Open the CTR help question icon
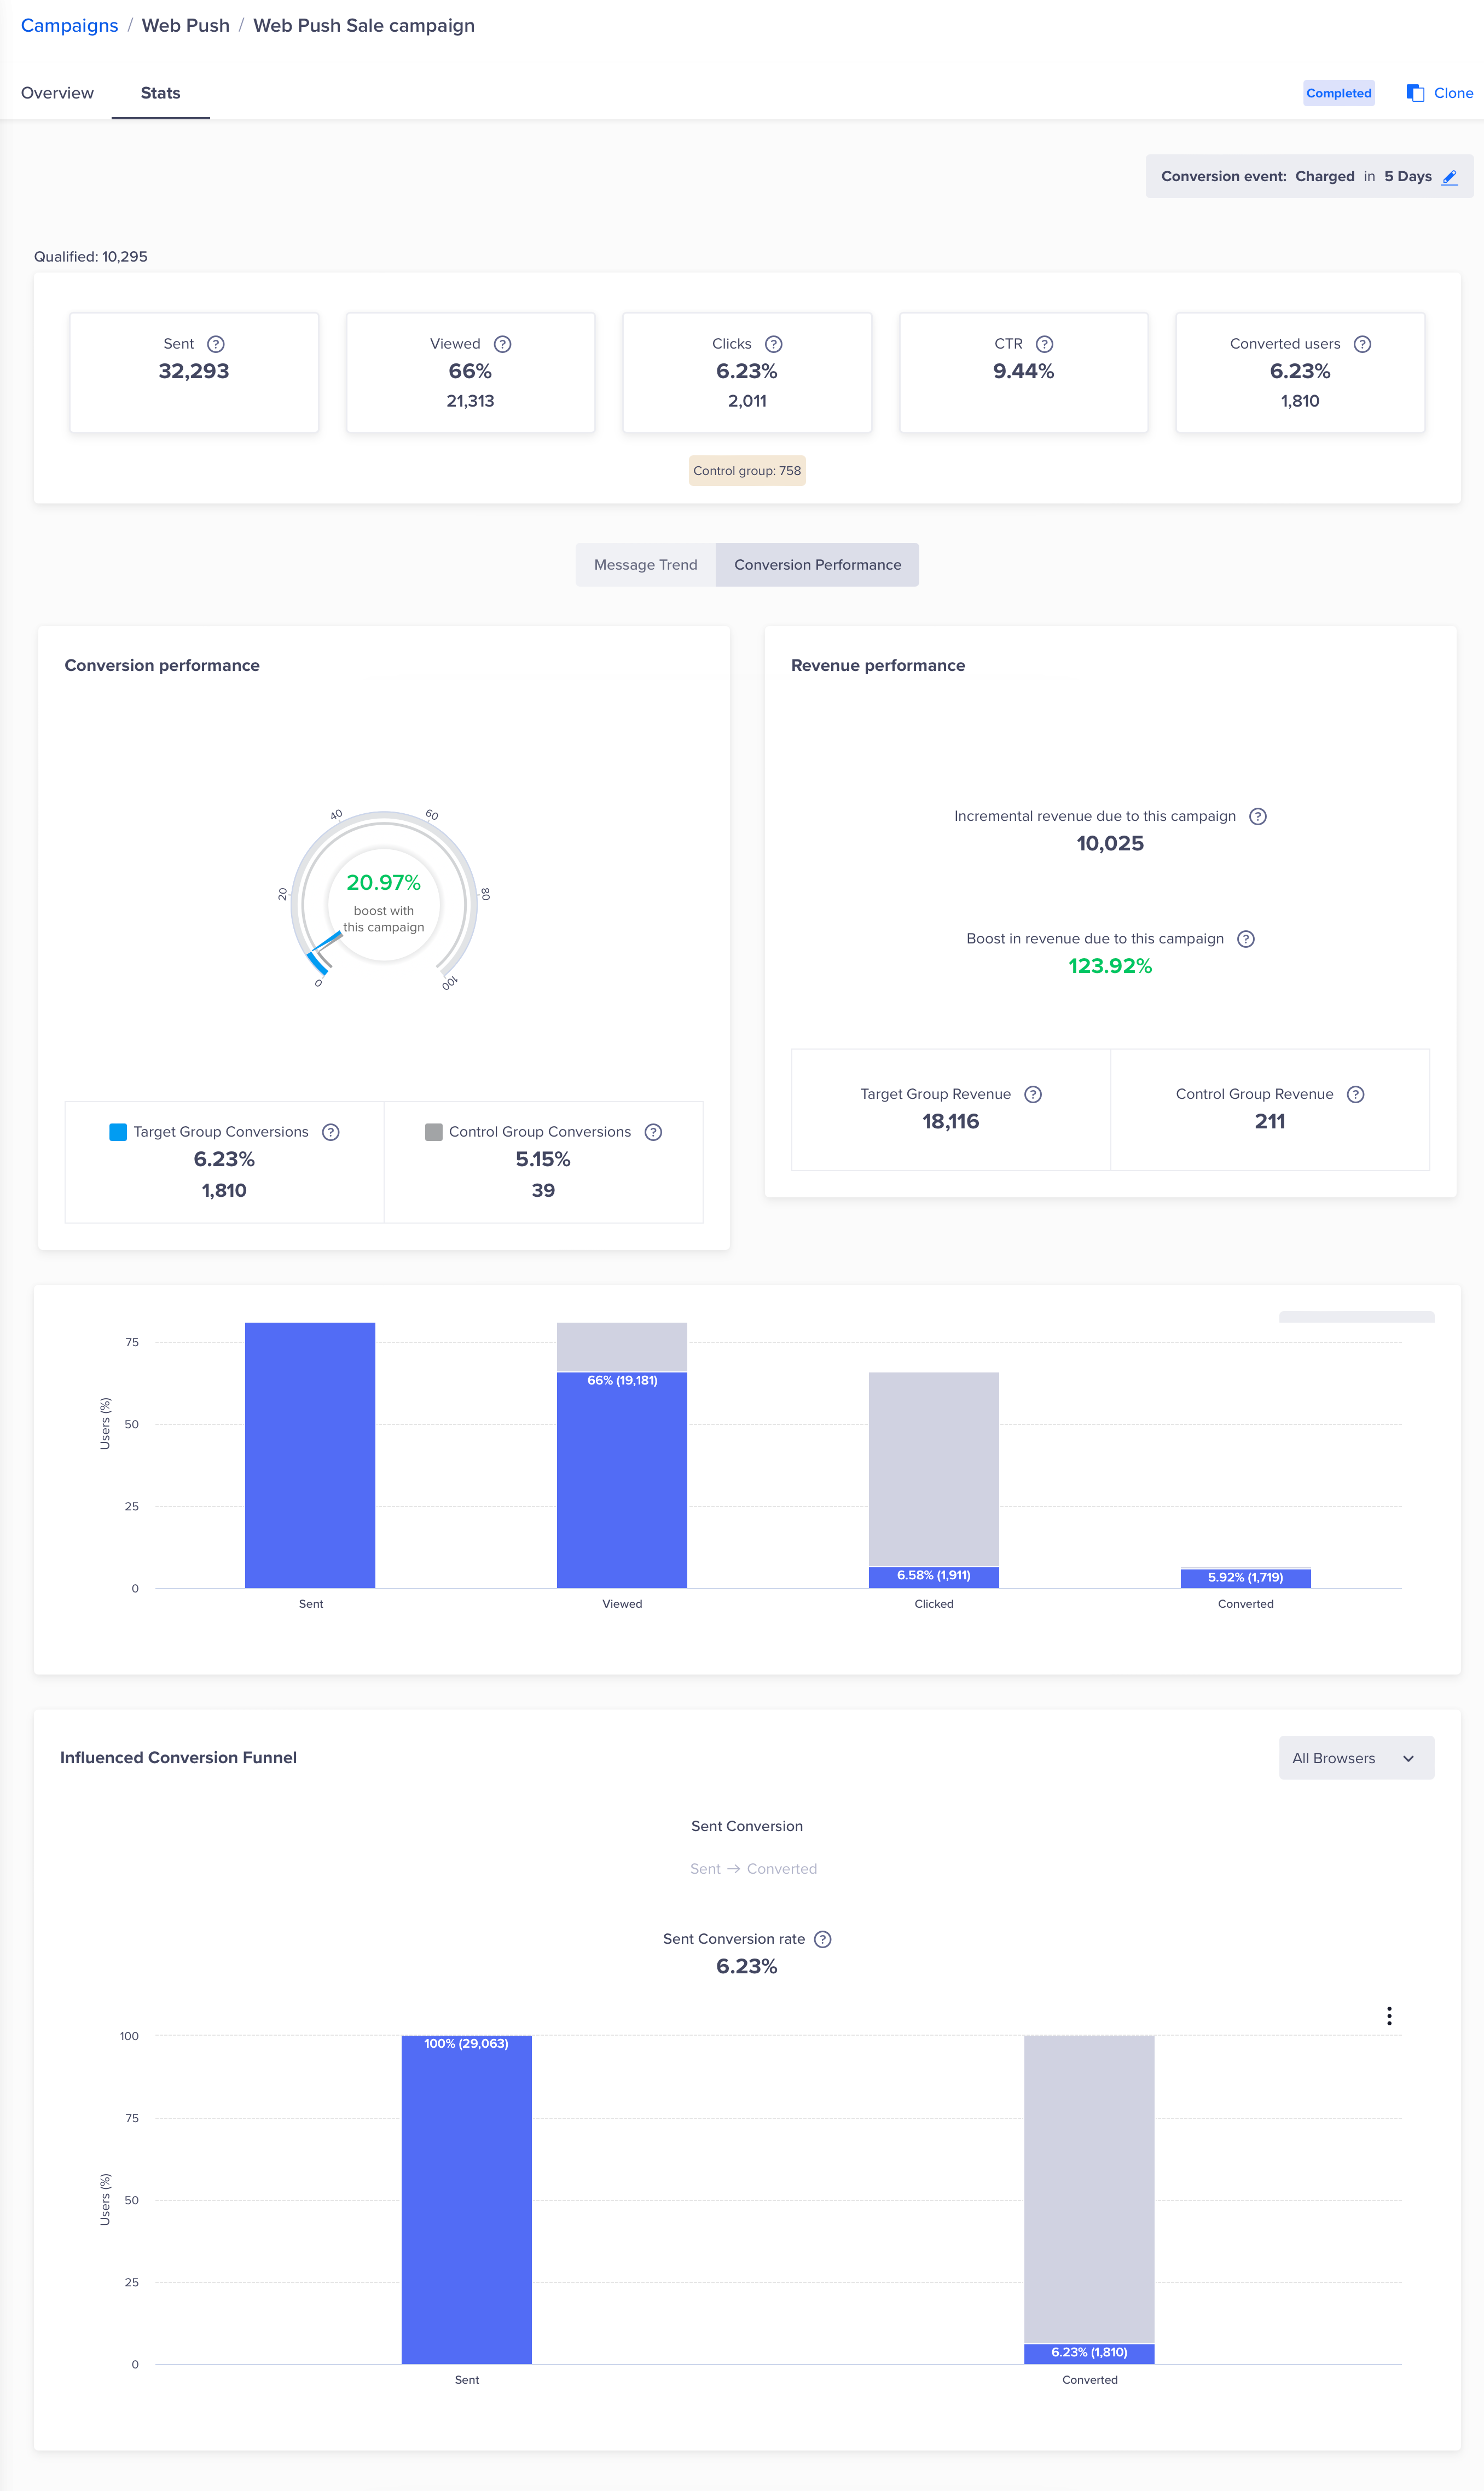This screenshot has width=1484, height=2491. click(x=1045, y=344)
